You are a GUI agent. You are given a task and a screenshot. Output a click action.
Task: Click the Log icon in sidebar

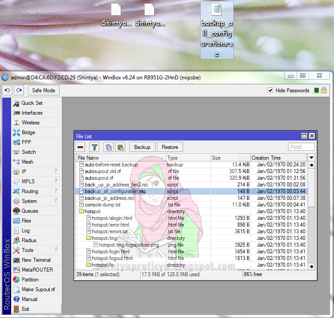(16, 231)
